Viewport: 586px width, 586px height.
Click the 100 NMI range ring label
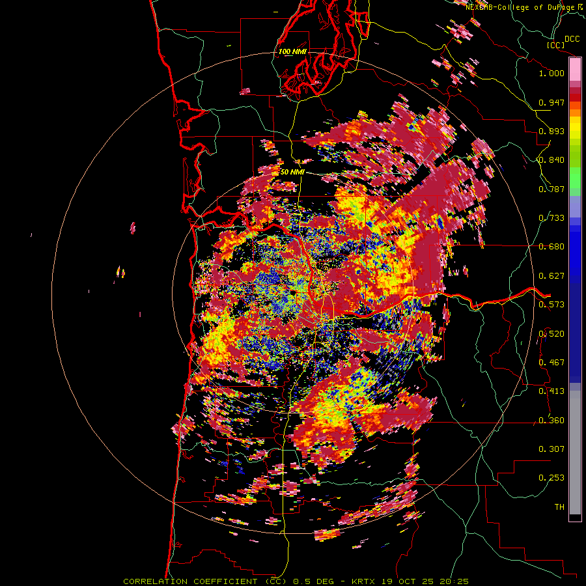[x=292, y=51]
